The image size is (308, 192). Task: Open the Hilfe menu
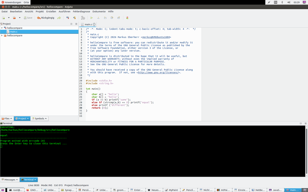[x=111, y=12]
